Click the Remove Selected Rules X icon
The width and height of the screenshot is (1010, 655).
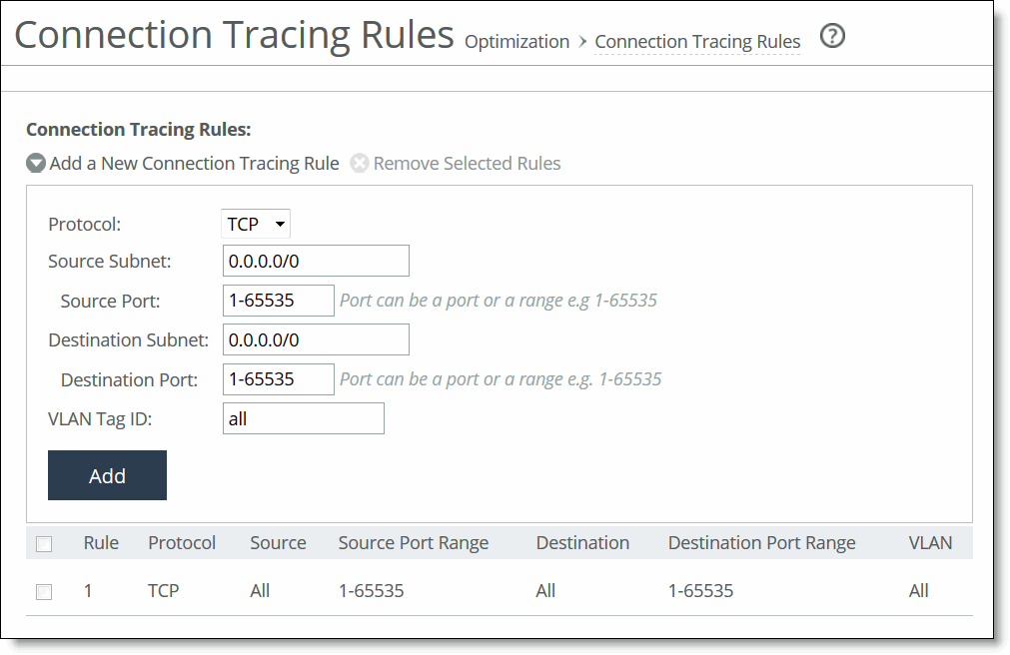[360, 163]
